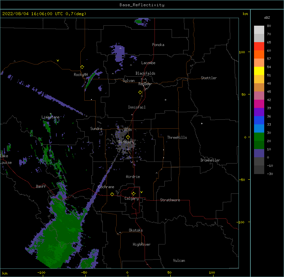This screenshot has height=277, width=284.
Task: Click the Blackfalds city label
Action: click(x=145, y=73)
